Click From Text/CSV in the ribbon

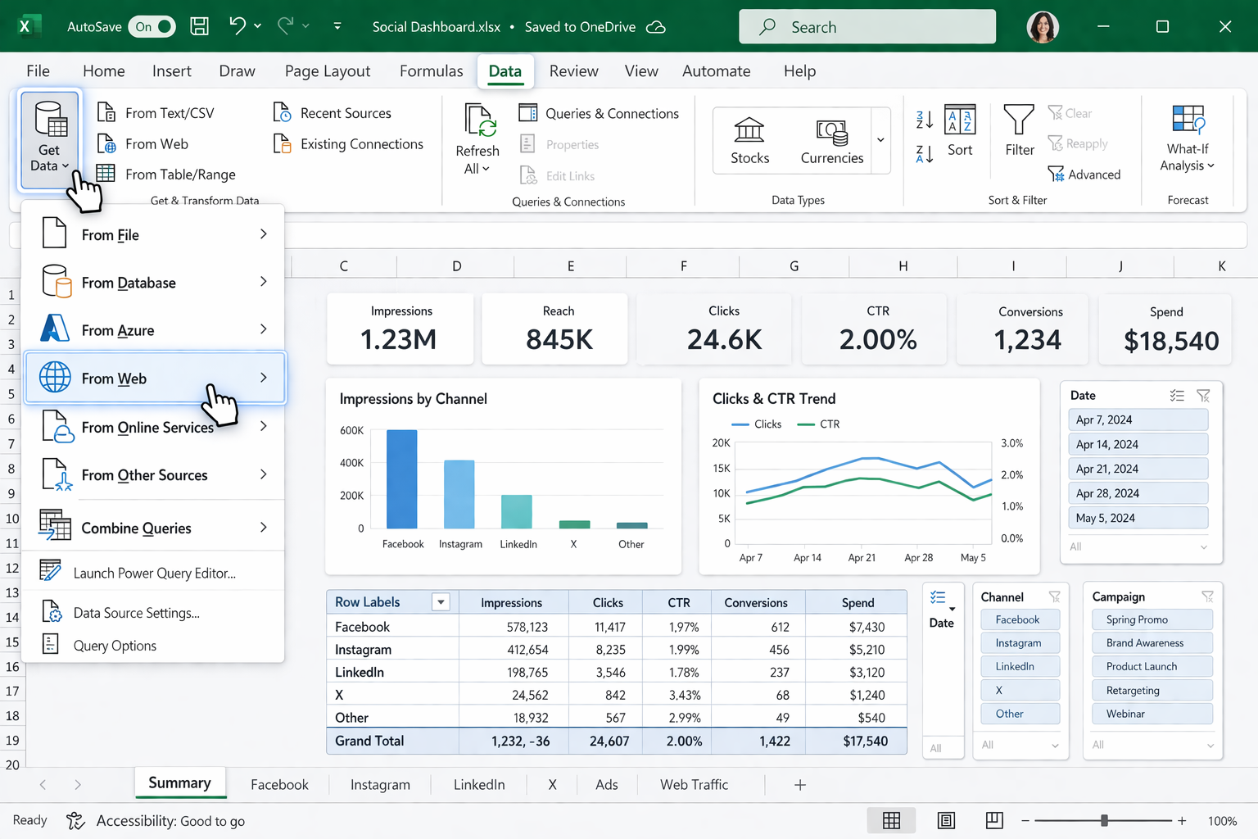click(156, 112)
